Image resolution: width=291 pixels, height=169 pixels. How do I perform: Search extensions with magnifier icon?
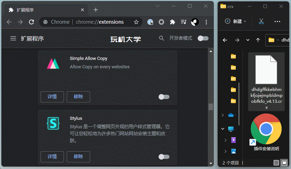(x=161, y=38)
